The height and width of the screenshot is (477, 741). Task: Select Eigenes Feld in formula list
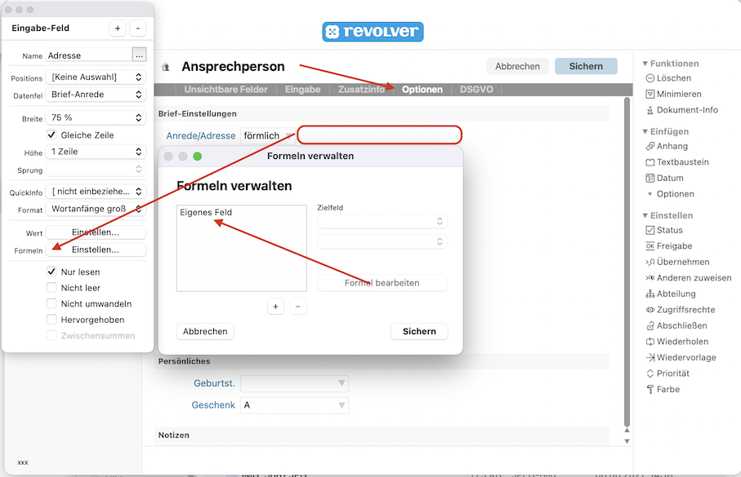(206, 213)
